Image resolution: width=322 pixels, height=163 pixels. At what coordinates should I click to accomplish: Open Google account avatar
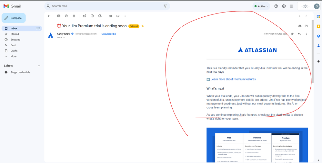click(x=317, y=6)
